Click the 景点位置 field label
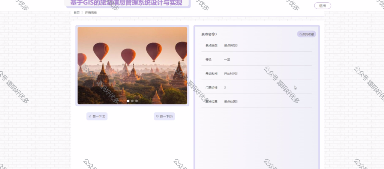The width and height of the screenshot is (384, 169). pos(211,101)
